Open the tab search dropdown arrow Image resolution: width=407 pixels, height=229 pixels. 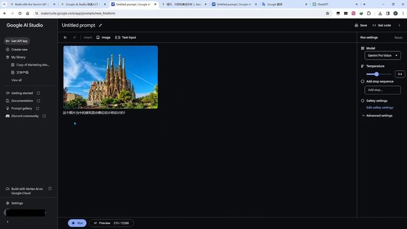(4, 4)
